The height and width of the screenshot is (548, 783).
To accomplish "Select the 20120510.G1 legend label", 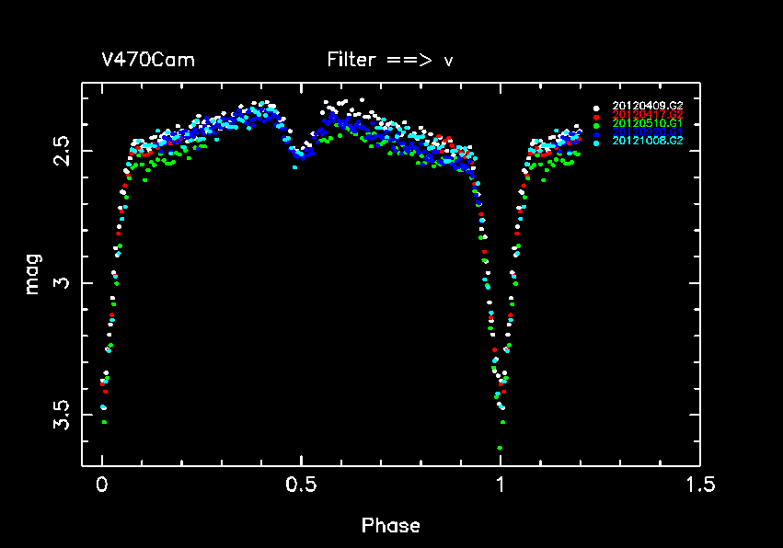I will coord(648,124).
